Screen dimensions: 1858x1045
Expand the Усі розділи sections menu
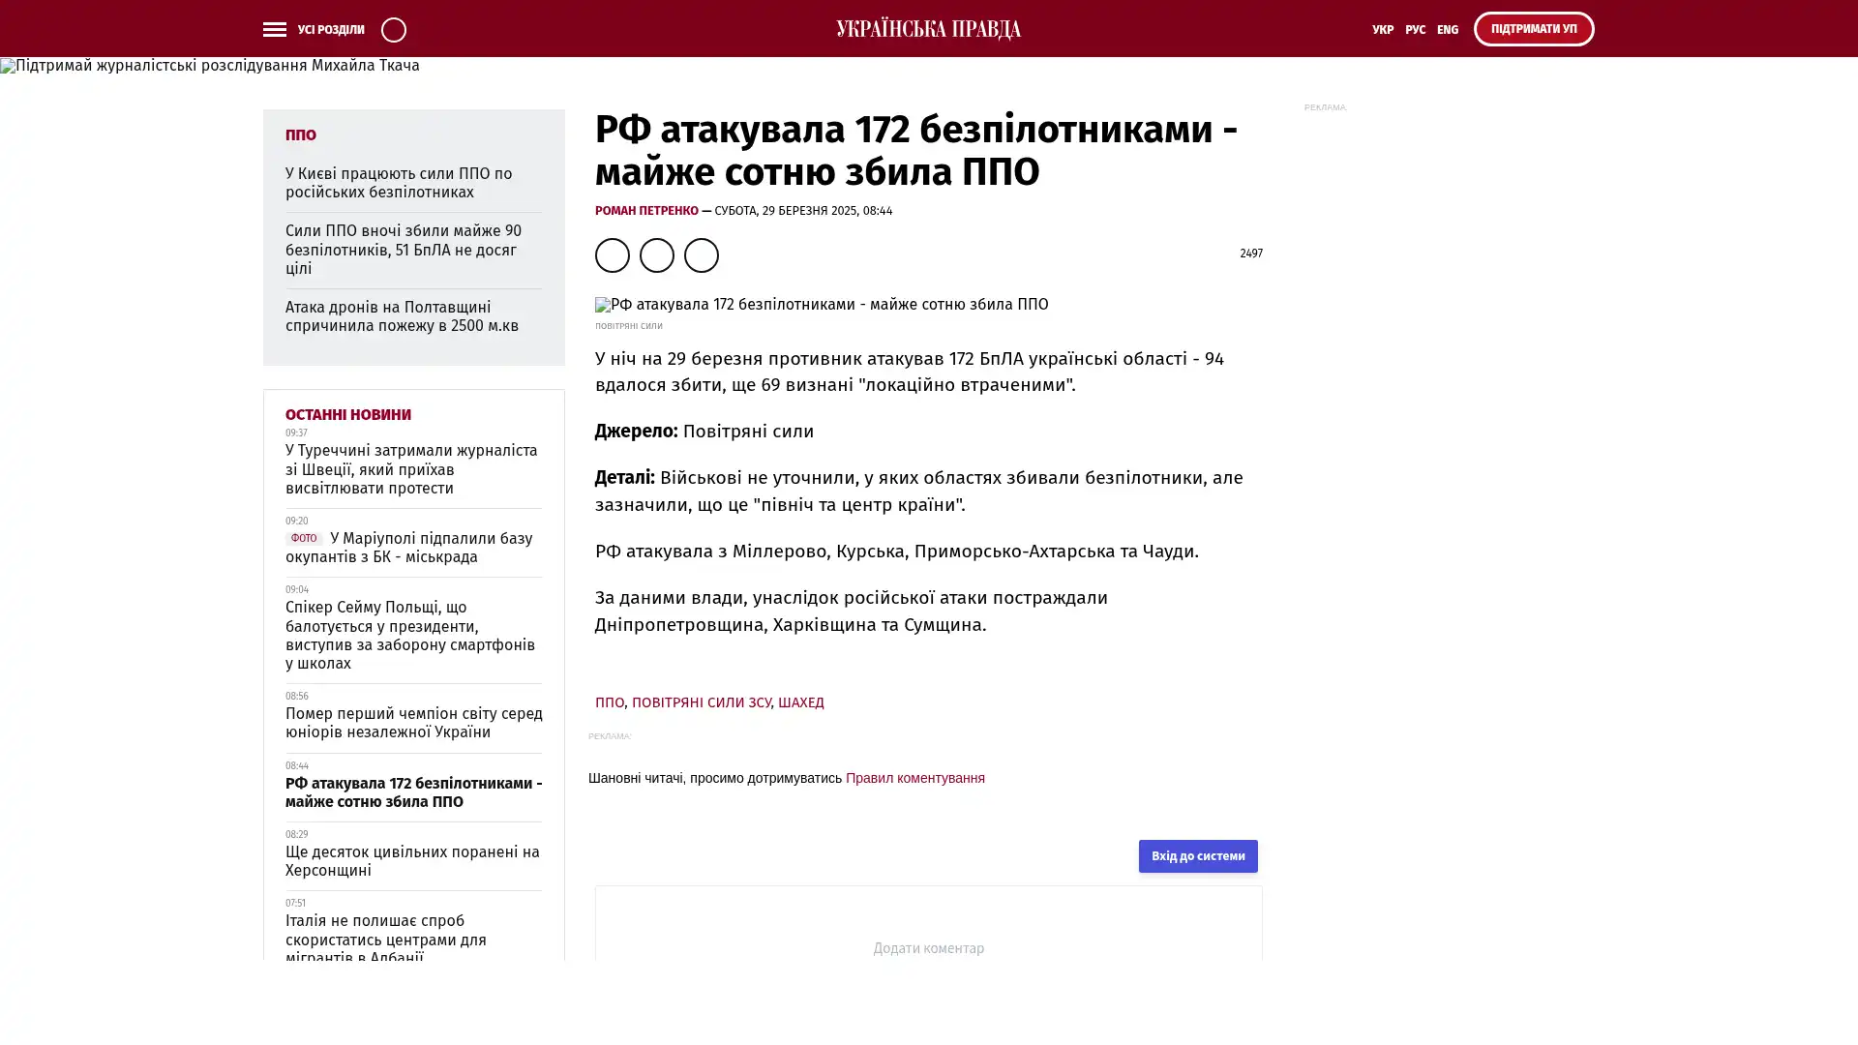tap(330, 30)
